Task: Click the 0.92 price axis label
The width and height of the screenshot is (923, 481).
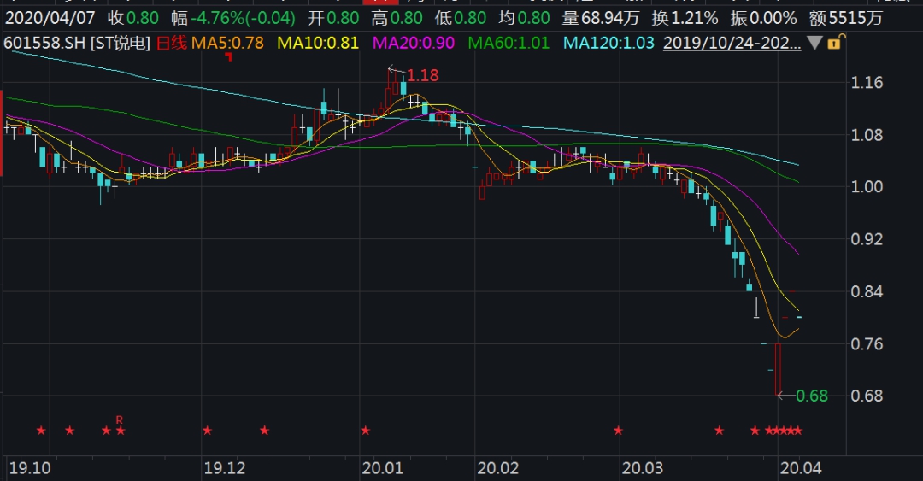Action: coord(867,239)
